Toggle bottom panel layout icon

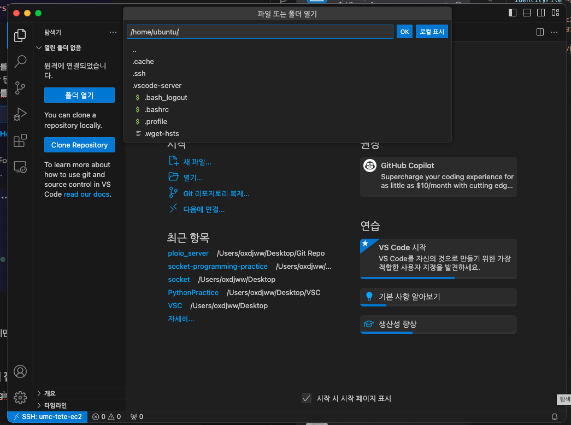tap(527, 13)
